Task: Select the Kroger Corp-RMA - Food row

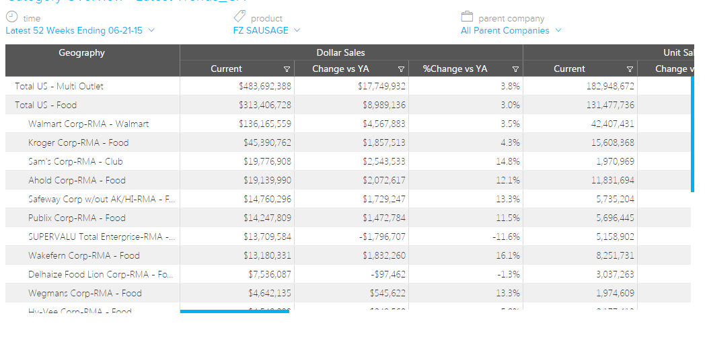Action: pos(78,142)
